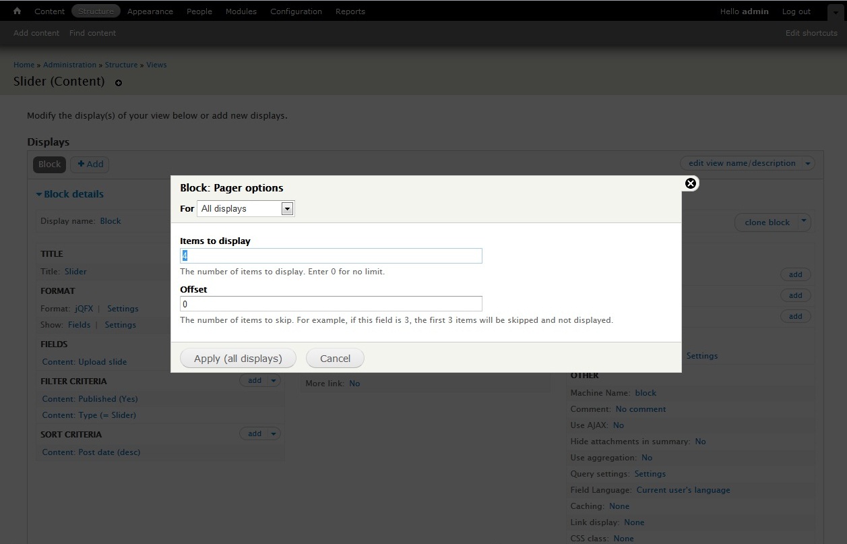Go to the Appearance menu

[150, 11]
